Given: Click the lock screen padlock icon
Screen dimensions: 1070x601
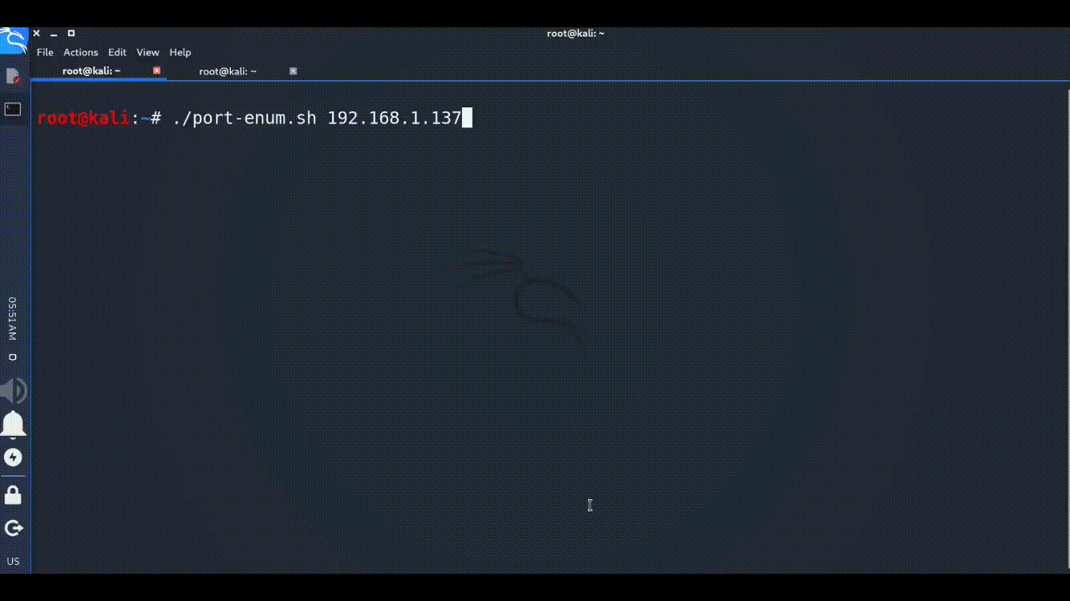Looking at the screenshot, I should (13, 495).
